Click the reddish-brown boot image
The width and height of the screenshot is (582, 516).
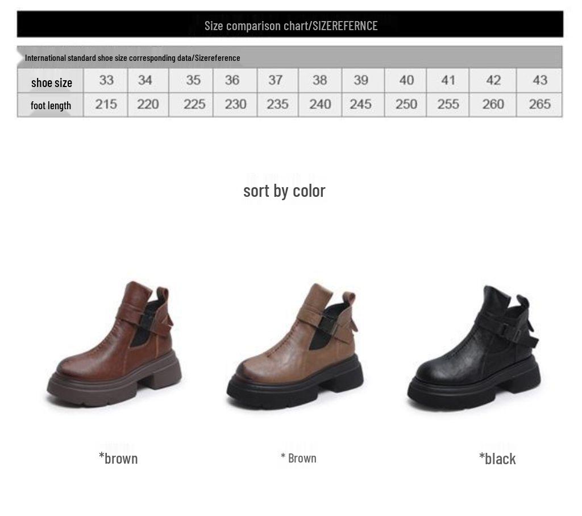(x=114, y=344)
